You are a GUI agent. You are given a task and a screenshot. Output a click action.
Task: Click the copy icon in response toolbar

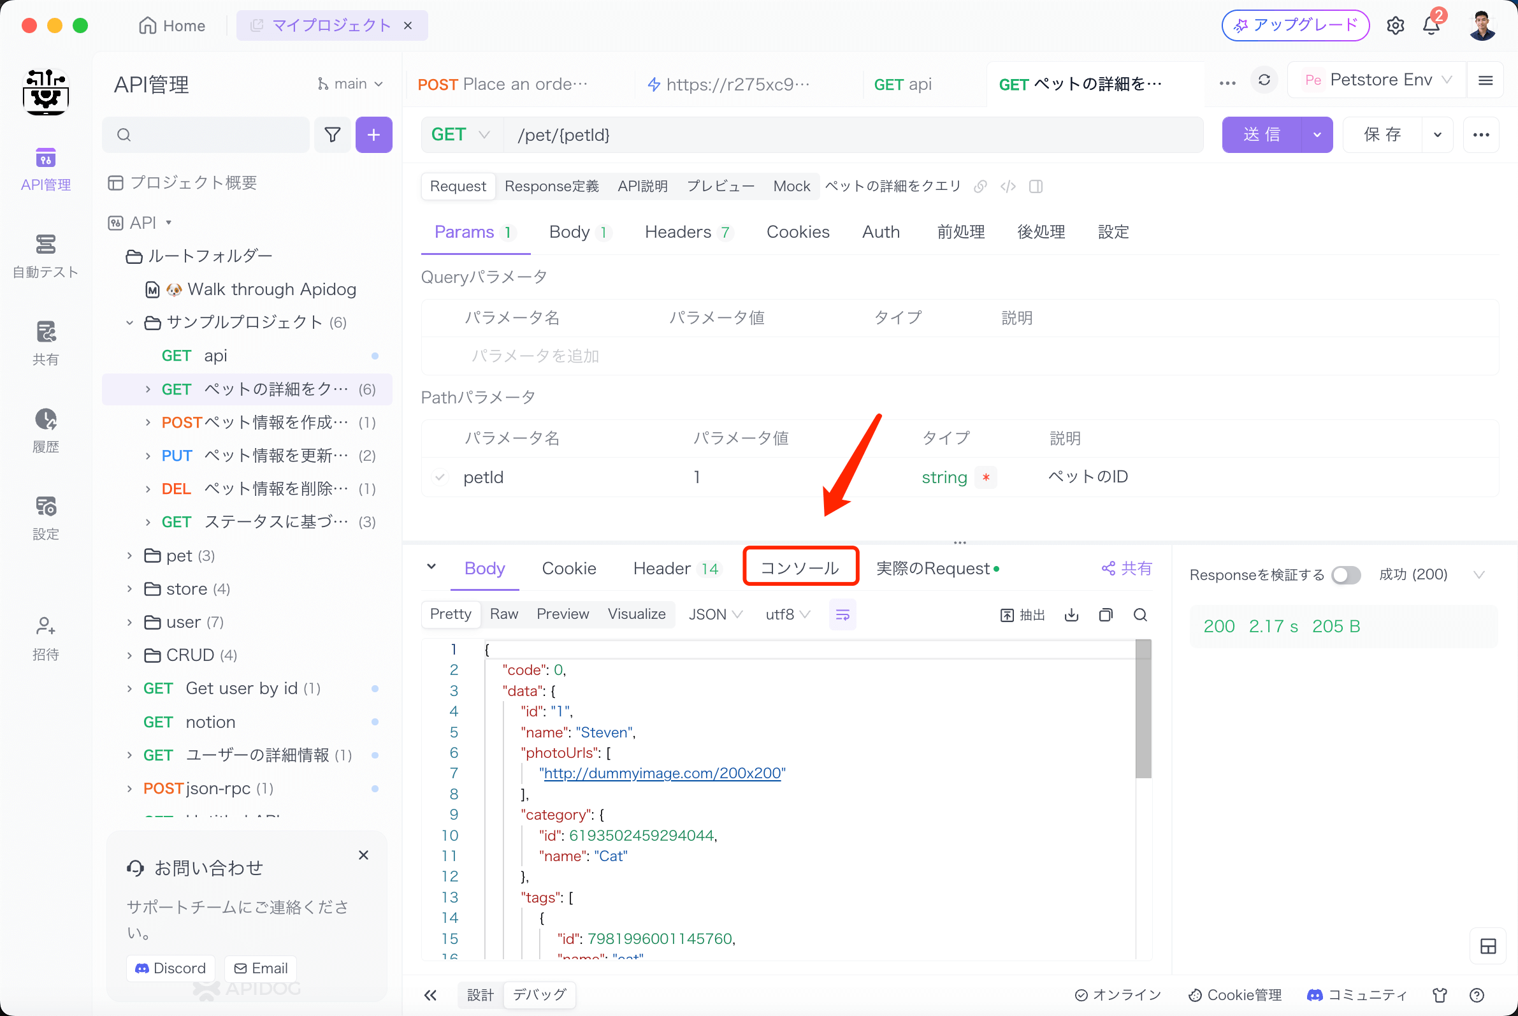tap(1106, 614)
